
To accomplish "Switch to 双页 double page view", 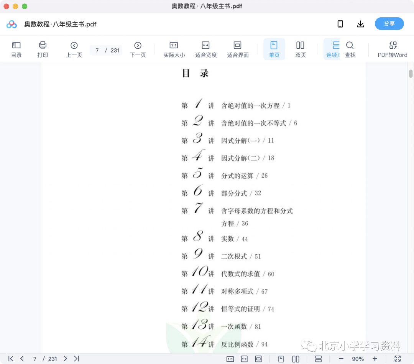I will coord(300,49).
